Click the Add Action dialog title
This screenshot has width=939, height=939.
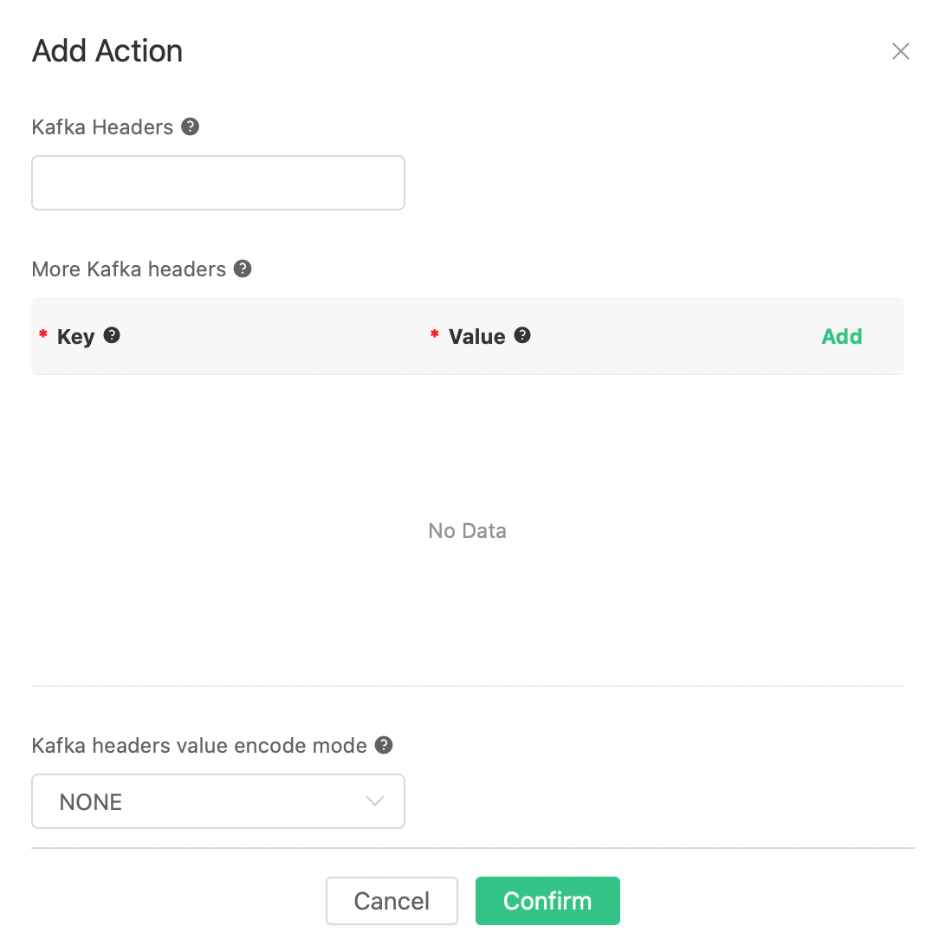pos(107,51)
